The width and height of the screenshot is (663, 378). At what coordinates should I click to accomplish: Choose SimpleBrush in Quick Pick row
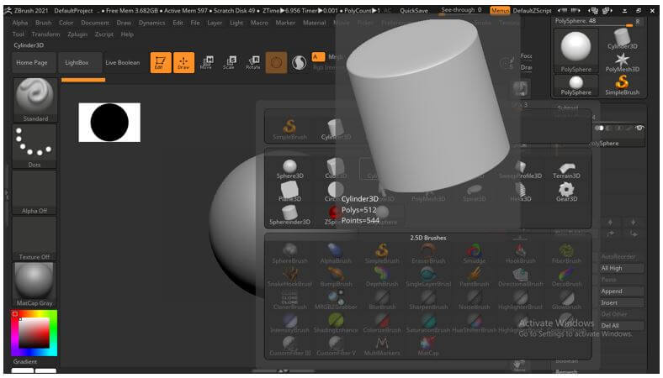(289, 129)
